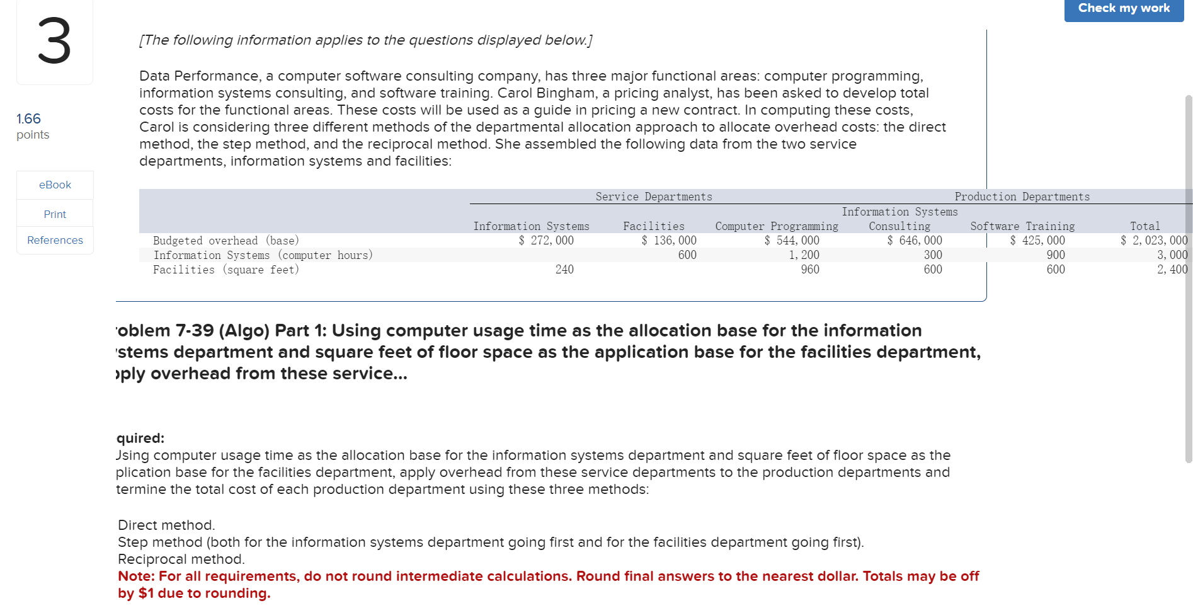This screenshot has width=1193, height=608.
Task: Click the 240 square feet cell
Action: pos(564,270)
